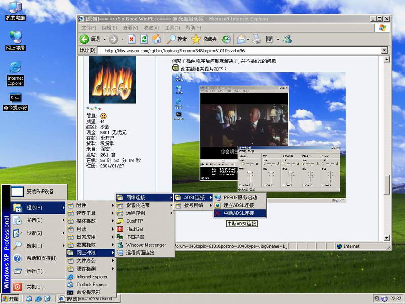
Task: Click 运行(R)... in the Start menu
Action: tap(38, 271)
